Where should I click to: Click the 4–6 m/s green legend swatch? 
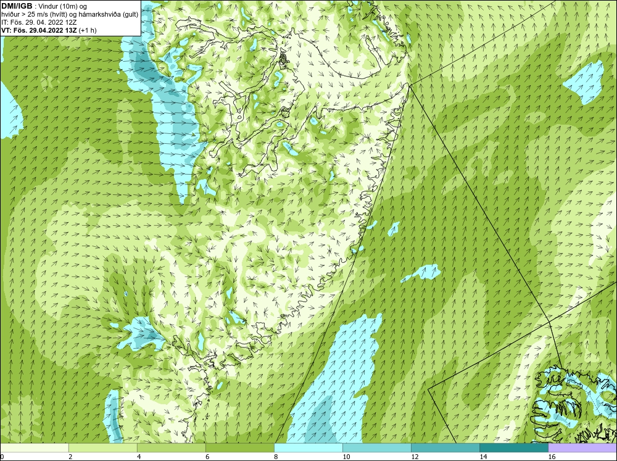tap(171, 447)
